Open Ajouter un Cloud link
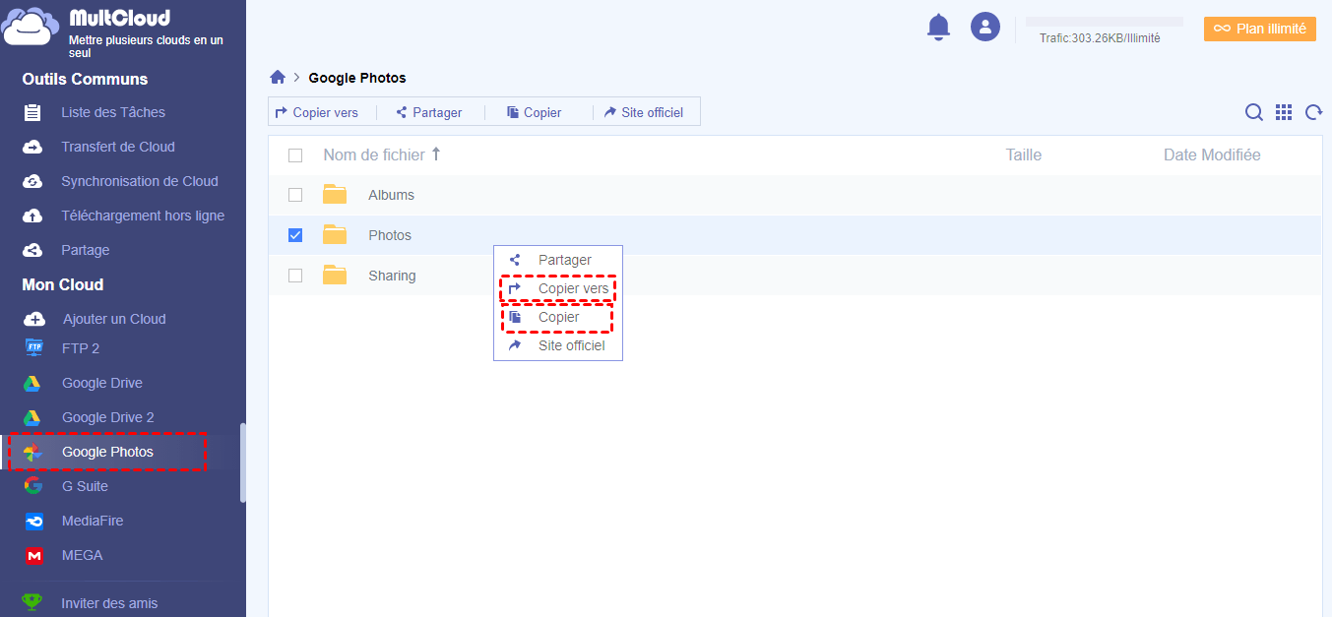Image resolution: width=1332 pixels, height=617 pixels. [x=114, y=319]
